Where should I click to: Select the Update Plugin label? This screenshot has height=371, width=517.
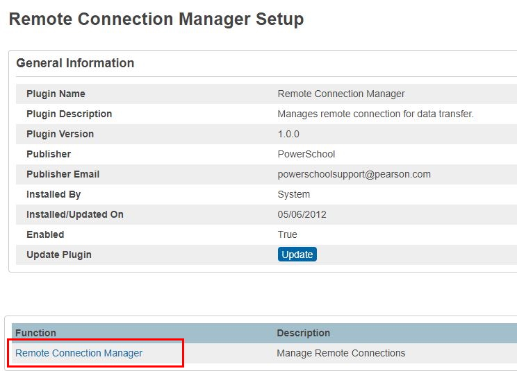coord(58,254)
